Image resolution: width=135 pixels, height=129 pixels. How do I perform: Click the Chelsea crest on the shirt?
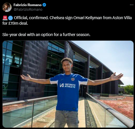[x=73, y=79]
